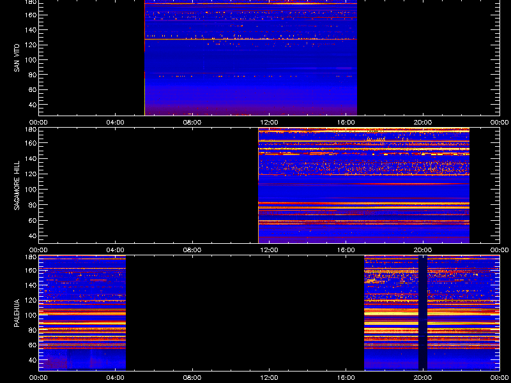Click the 20:00 time label under the Sagamore Hill plot
The width and height of the screenshot is (511, 383).
(423, 250)
